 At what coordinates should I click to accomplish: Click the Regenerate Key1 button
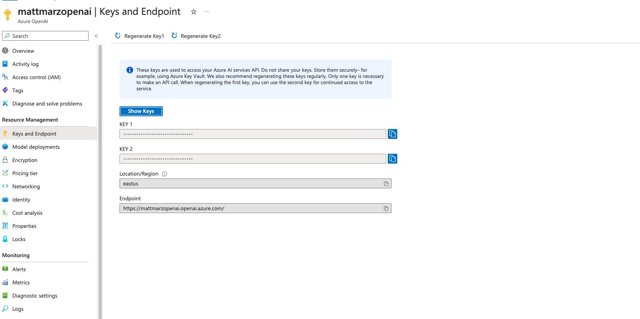point(139,36)
